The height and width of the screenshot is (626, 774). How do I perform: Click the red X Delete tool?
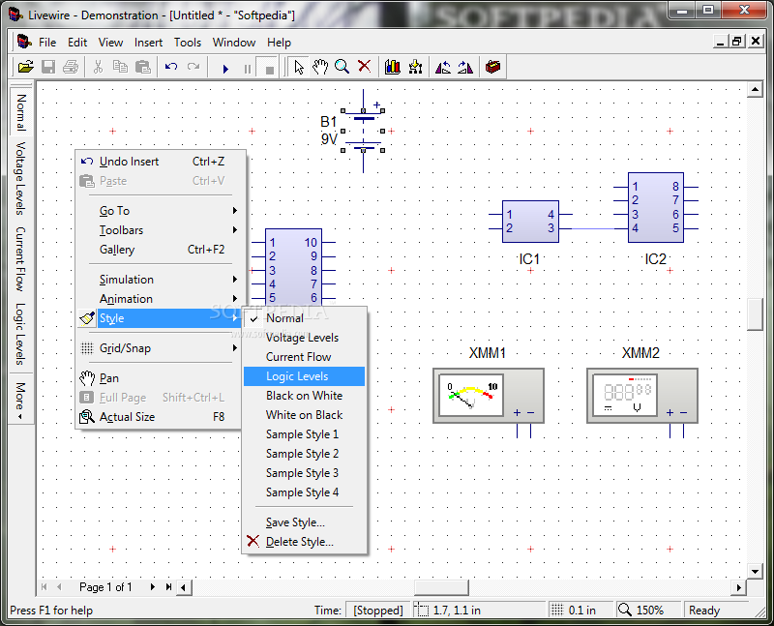(x=365, y=67)
